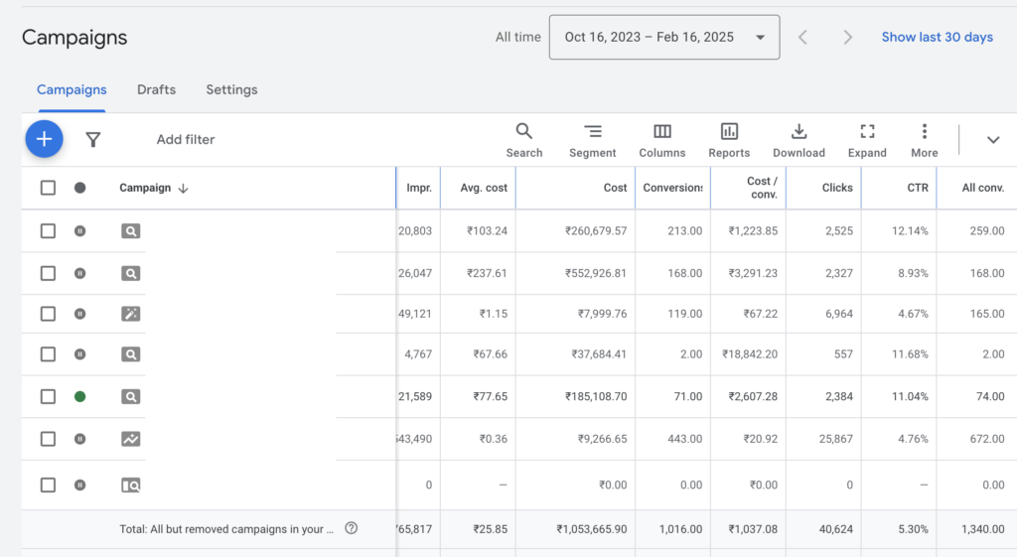Screen dimensions: 1017x557
Task: Switch to the Campaigns tab
Action: [x=72, y=89]
